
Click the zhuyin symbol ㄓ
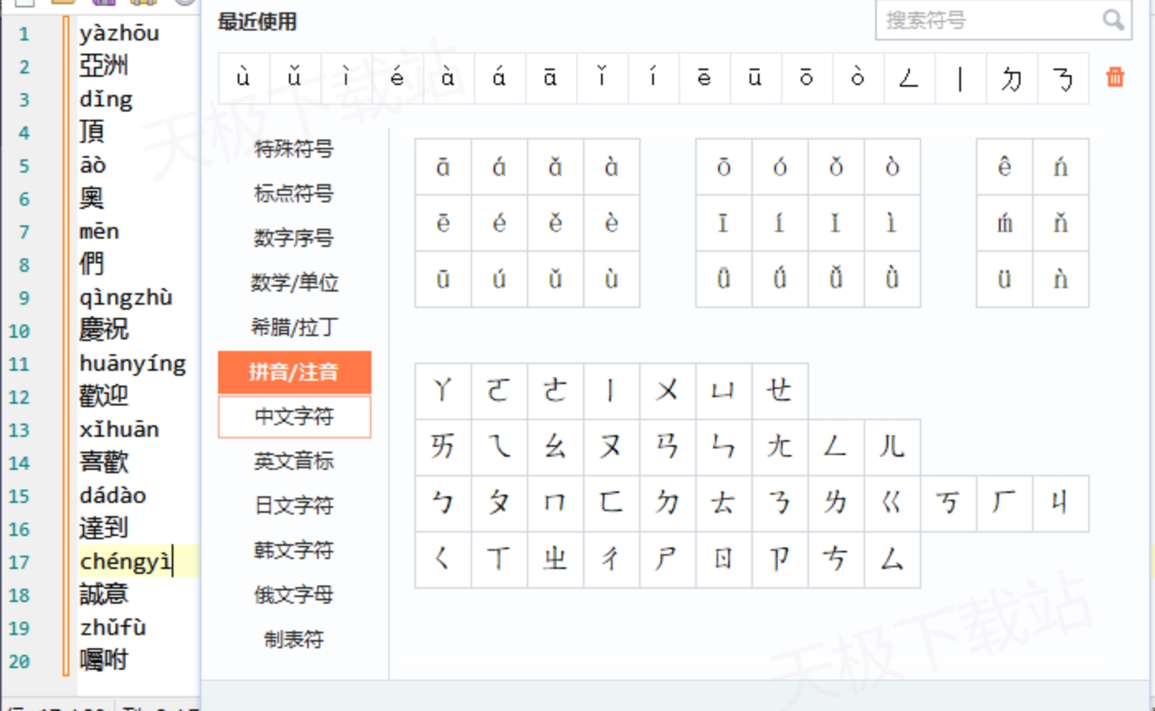pos(556,560)
